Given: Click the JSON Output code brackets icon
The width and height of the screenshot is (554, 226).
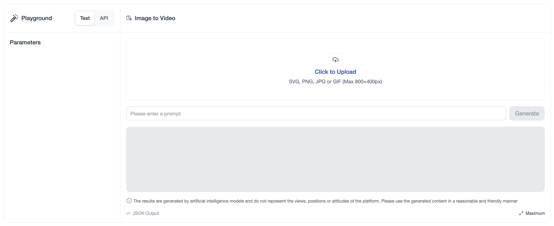Looking at the screenshot, I should pos(128,213).
